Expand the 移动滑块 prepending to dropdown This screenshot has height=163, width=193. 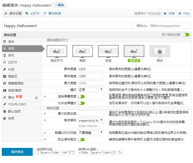(x=91, y=120)
